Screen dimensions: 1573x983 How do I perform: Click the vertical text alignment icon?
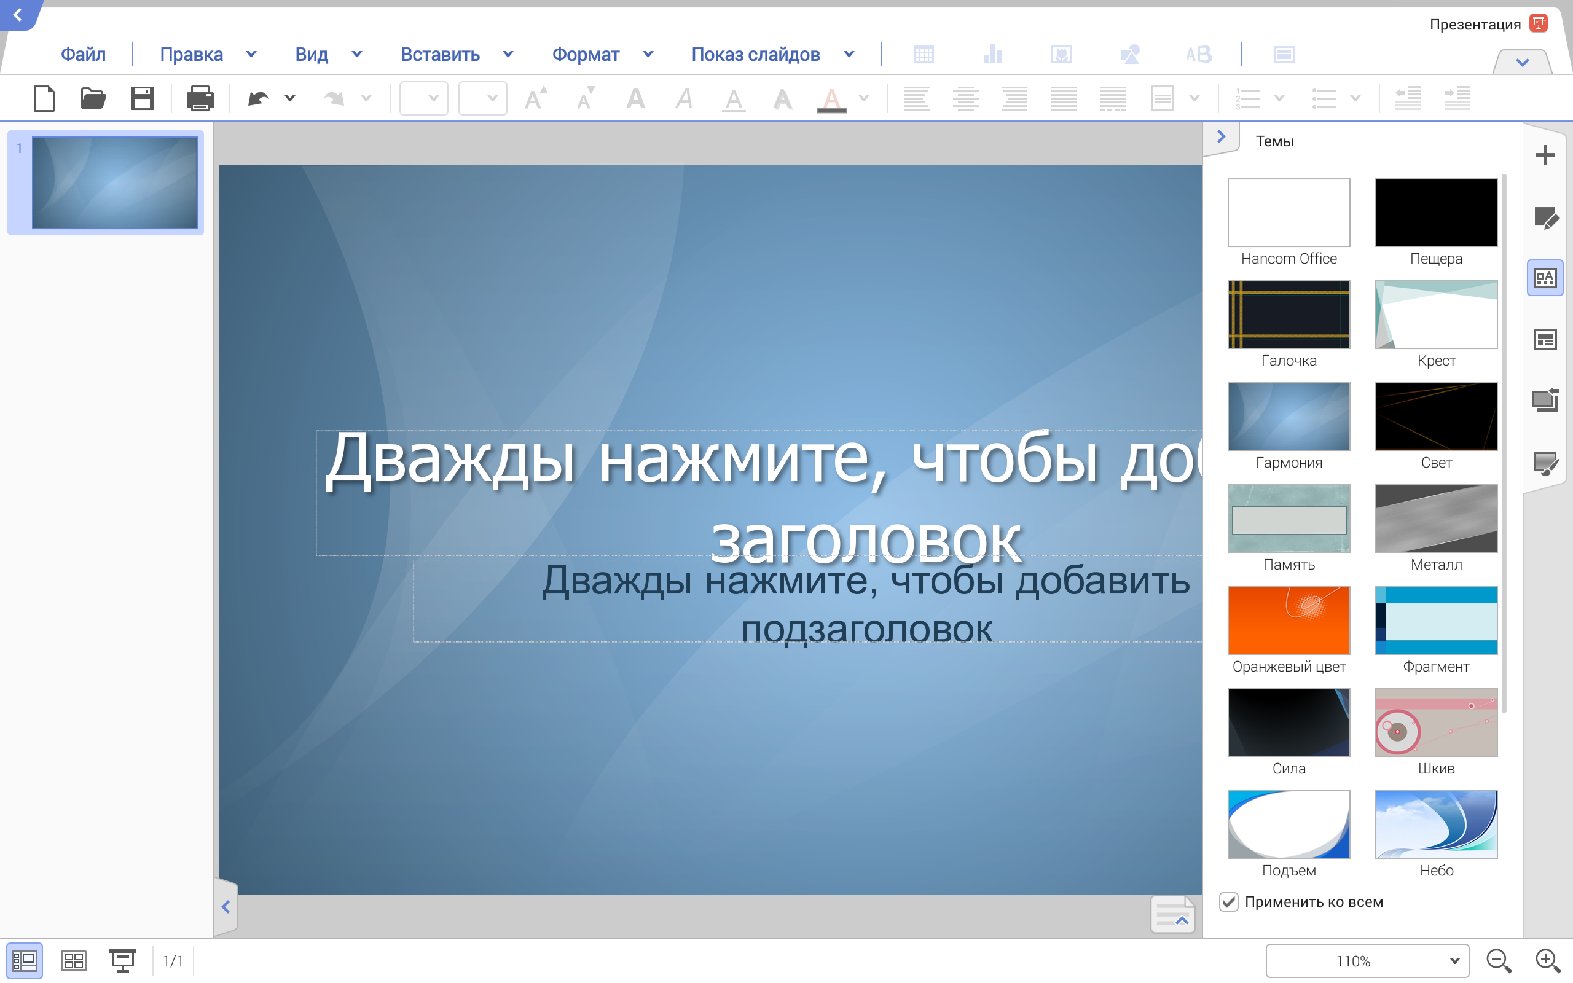1162,99
